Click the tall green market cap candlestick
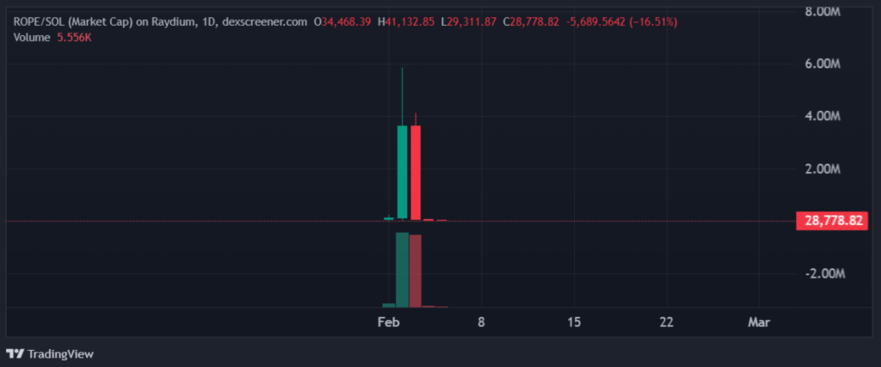 [403, 172]
